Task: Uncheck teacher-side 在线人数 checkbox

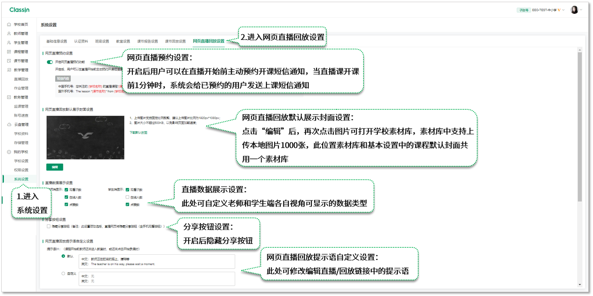Action: click(x=66, y=197)
